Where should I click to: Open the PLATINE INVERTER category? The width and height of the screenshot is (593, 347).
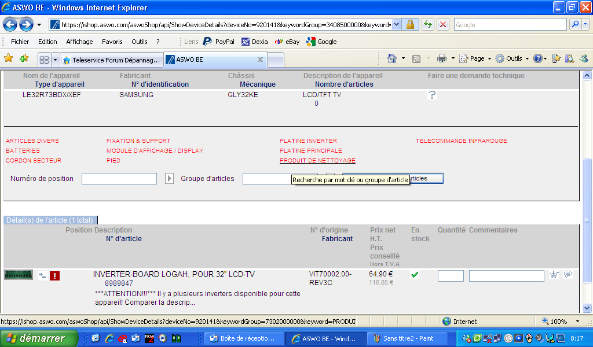pos(308,141)
